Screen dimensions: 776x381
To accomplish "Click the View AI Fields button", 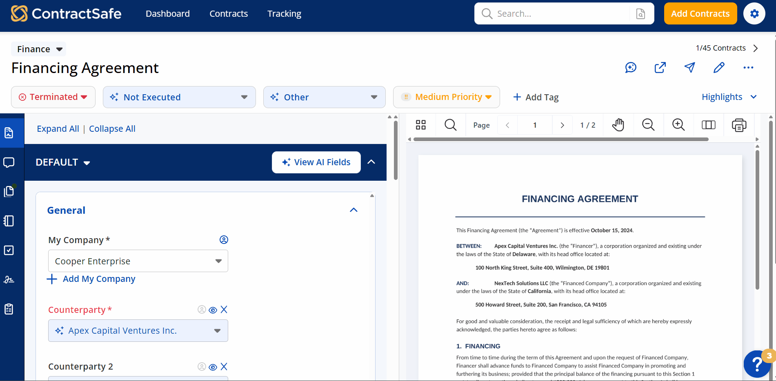I will [x=316, y=162].
